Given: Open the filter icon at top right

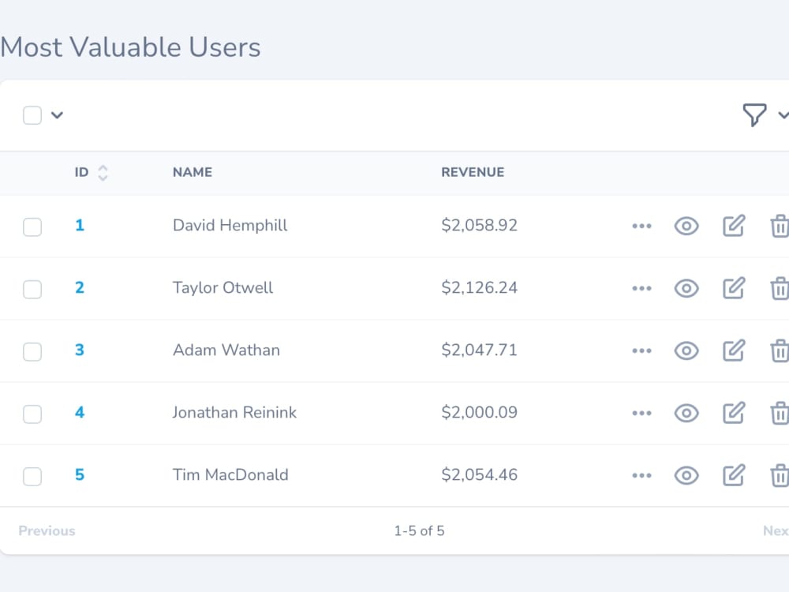Looking at the screenshot, I should tap(756, 115).
